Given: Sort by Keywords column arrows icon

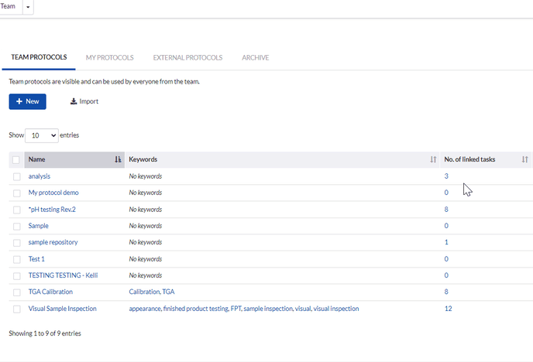Looking at the screenshot, I should (433, 159).
